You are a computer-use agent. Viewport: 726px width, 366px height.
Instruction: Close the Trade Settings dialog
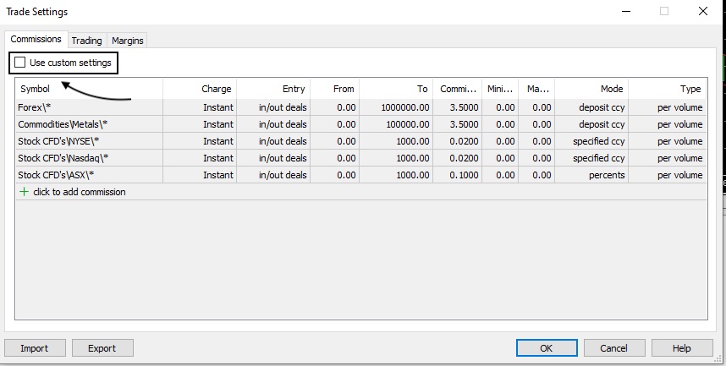pos(703,12)
